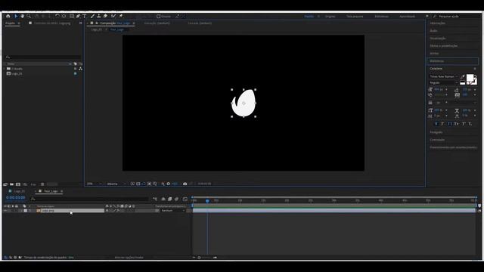The height and width of the screenshot is (272, 484).
Task: Expand the Alinhar panel
Action: (434, 54)
